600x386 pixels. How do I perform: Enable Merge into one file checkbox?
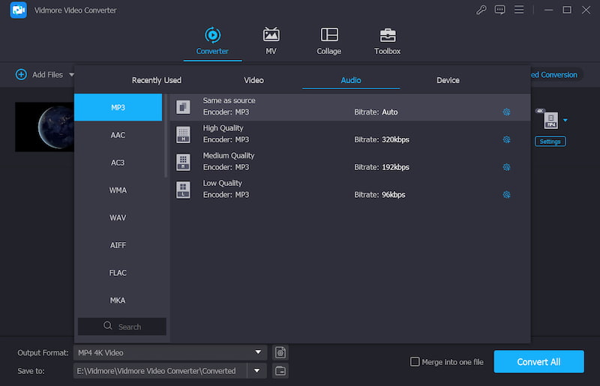[x=415, y=362]
